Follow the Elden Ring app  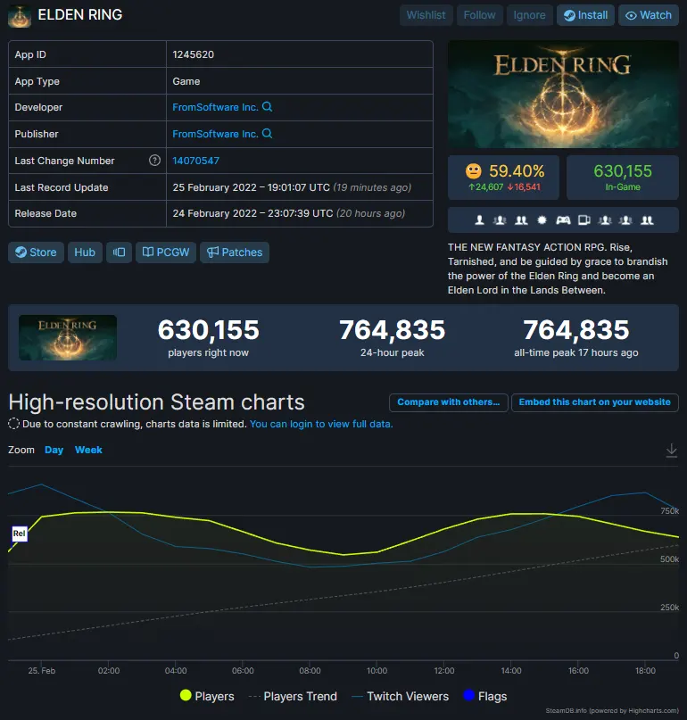point(479,15)
